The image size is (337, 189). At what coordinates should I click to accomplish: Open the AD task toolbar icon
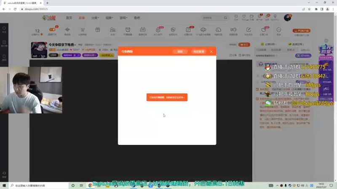pos(143,31)
